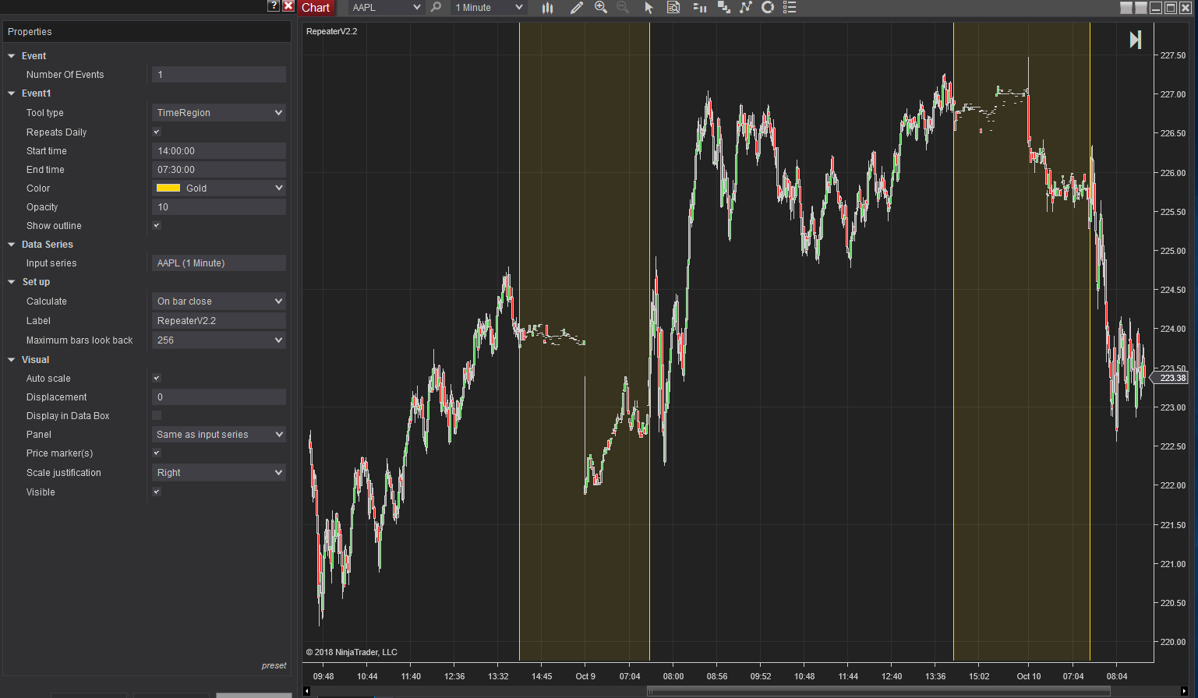Select the drawing tools pencil icon

coord(577,7)
